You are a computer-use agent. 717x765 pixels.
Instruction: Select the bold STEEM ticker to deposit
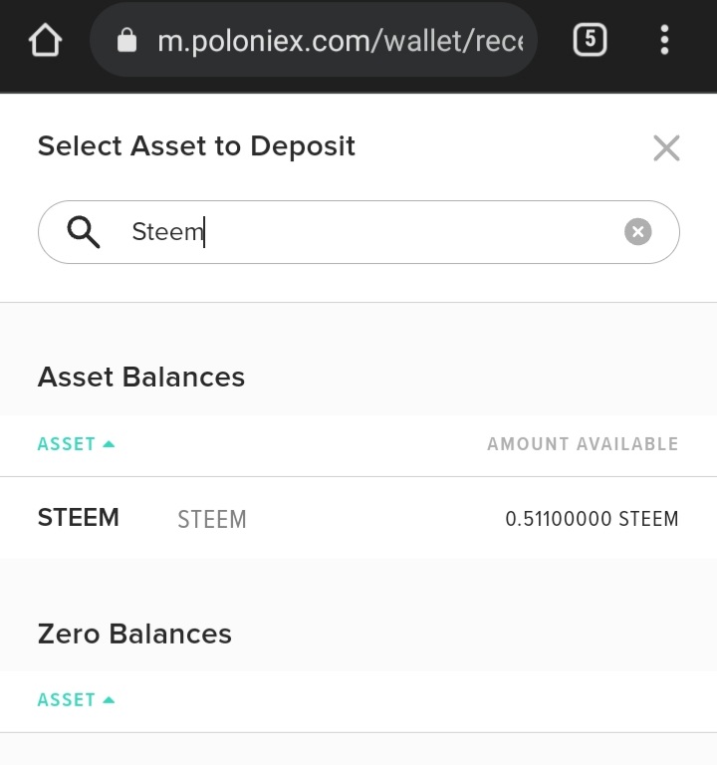pyautogui.click(x=79, y=518)
